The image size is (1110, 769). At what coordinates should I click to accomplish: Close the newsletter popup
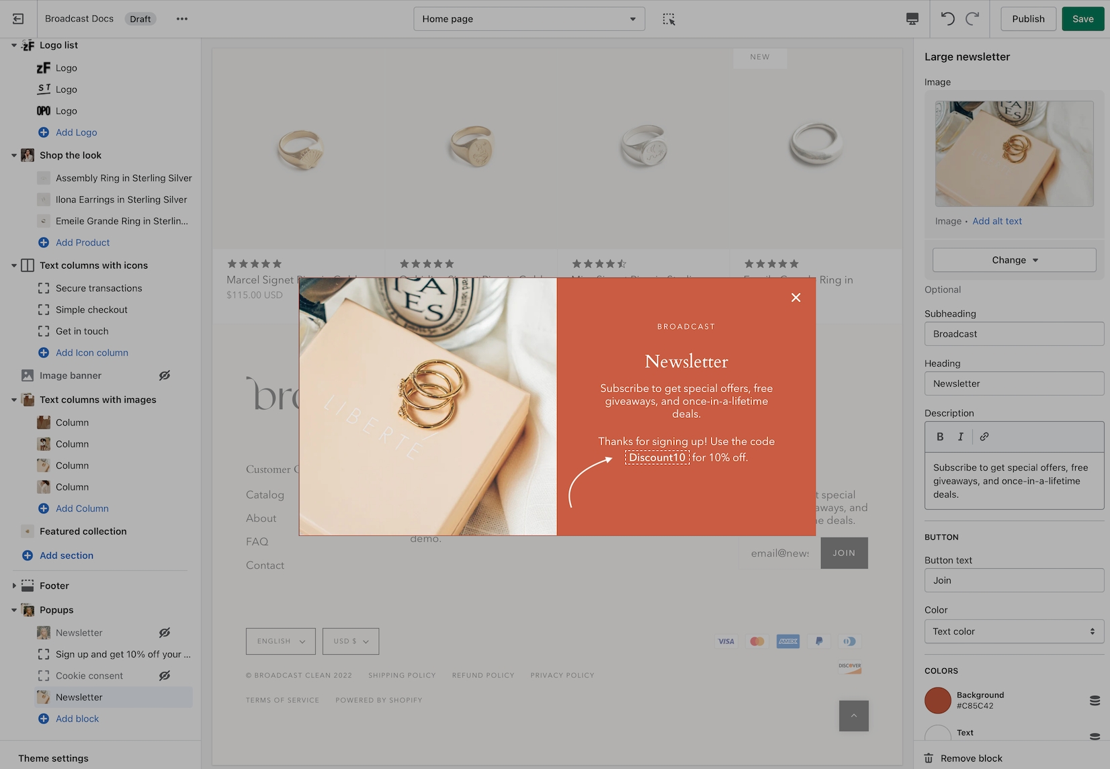796,298
